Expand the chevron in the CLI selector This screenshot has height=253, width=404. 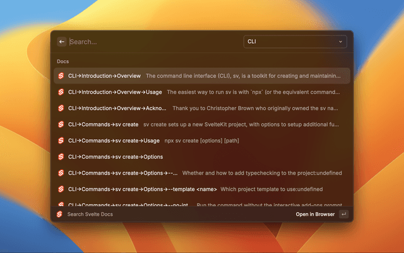[341, 42]
